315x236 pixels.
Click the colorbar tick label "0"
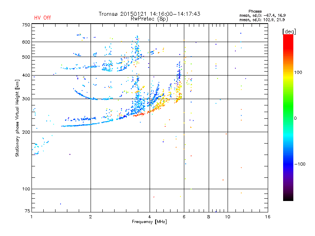[x=295, y=118]
